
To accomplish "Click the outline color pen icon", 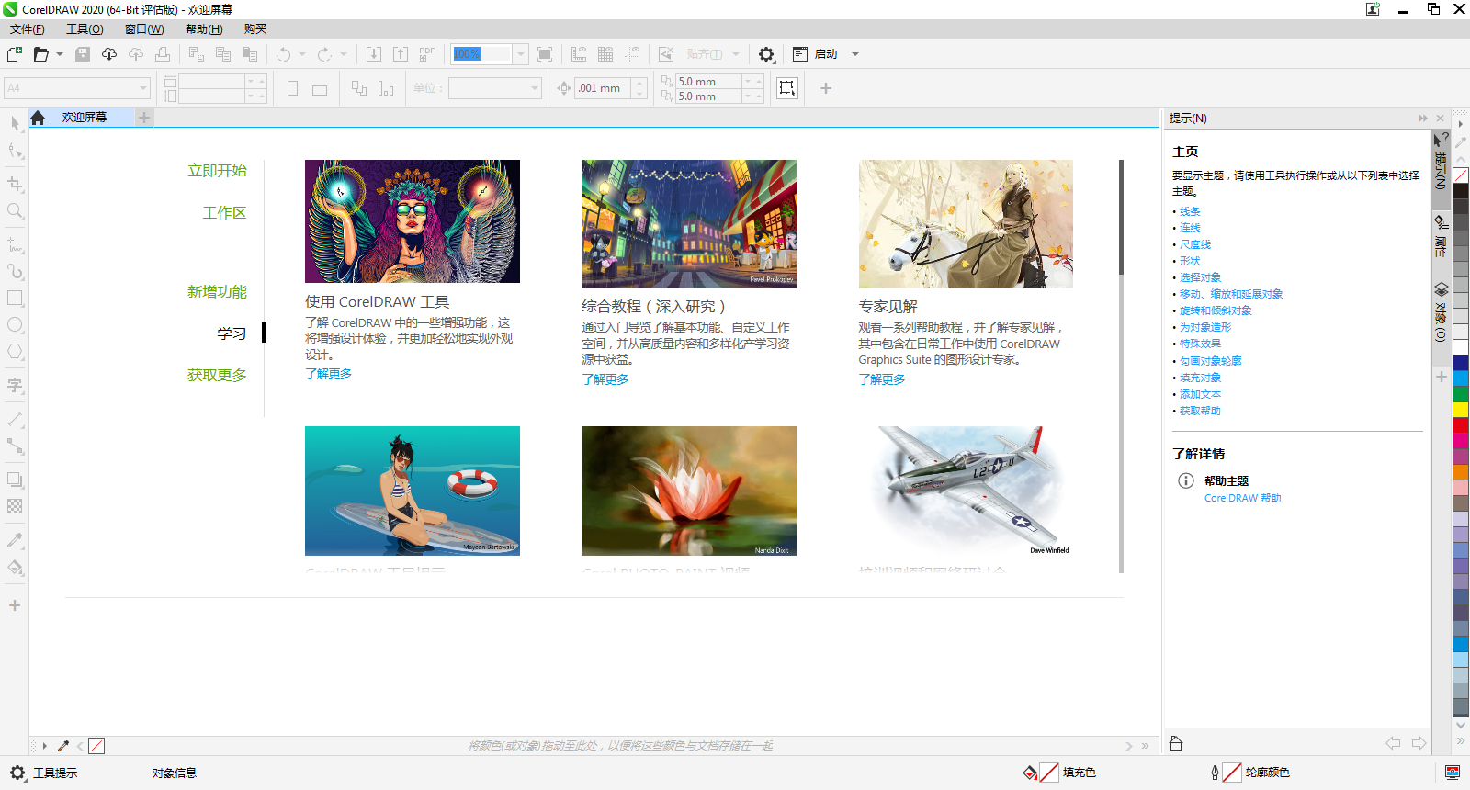I will point(1215,773).
